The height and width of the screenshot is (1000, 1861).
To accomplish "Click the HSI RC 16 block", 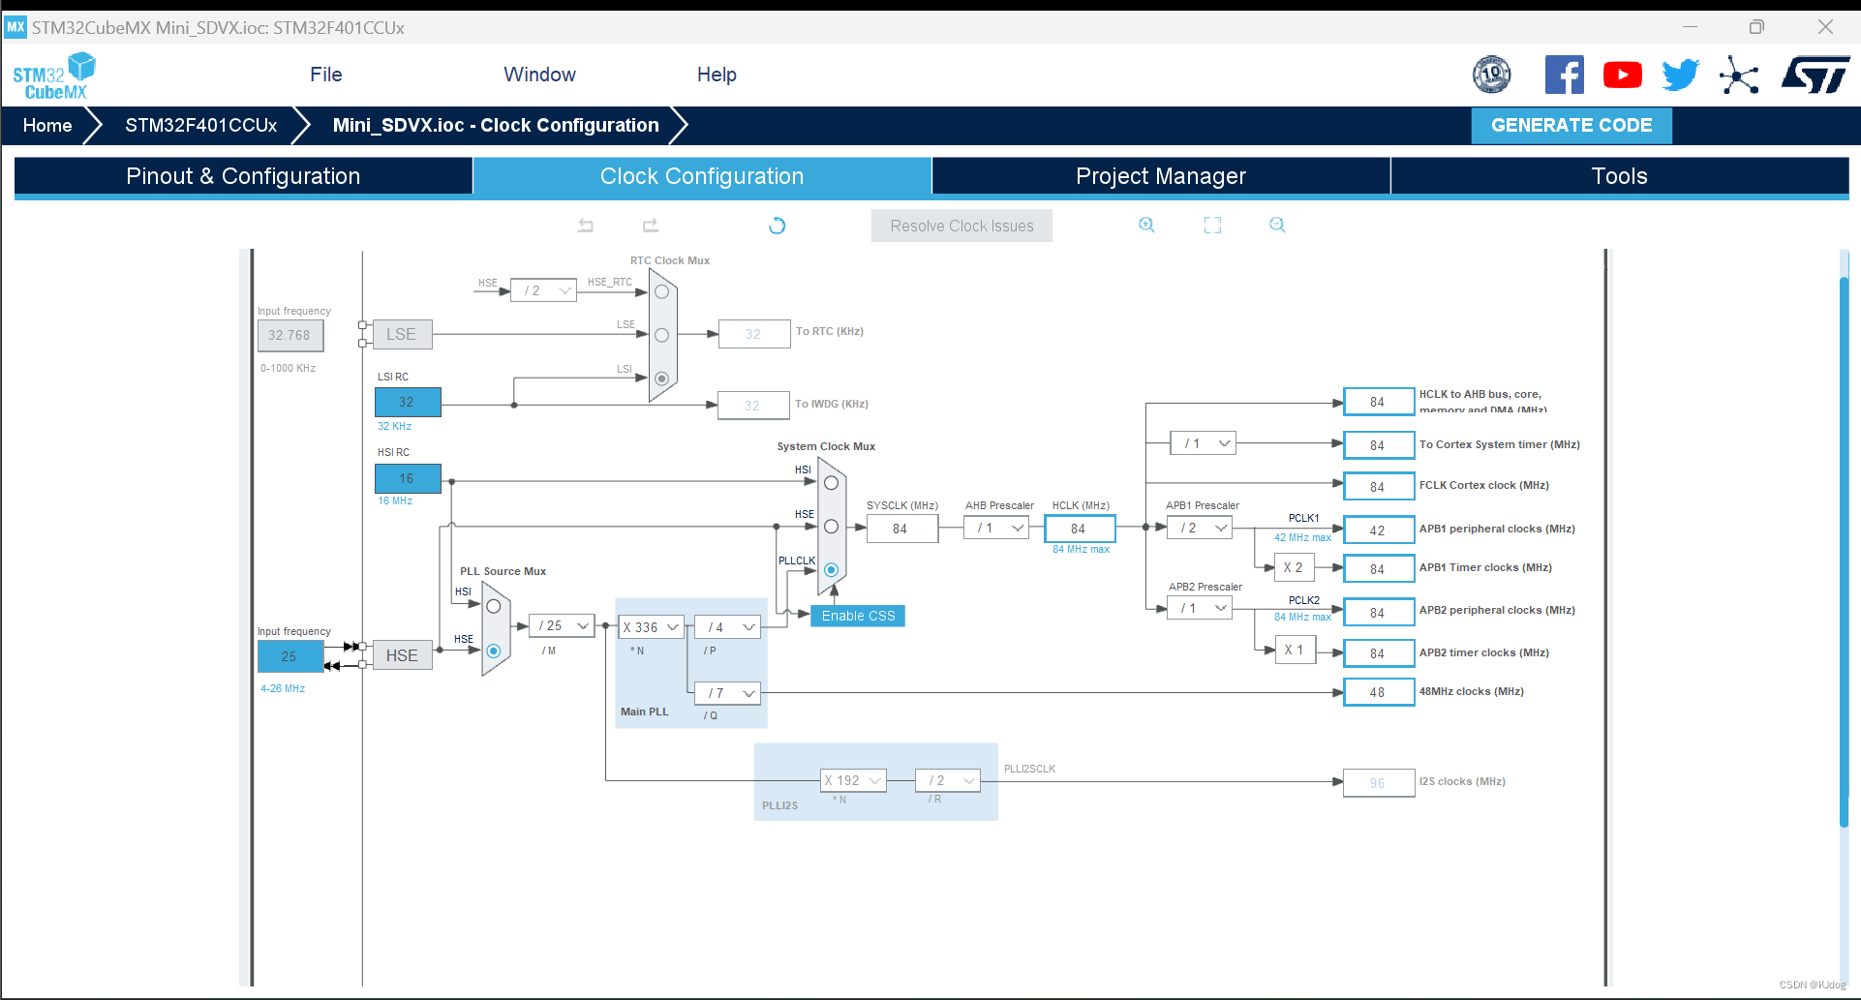I will click(x=408, y=478).
